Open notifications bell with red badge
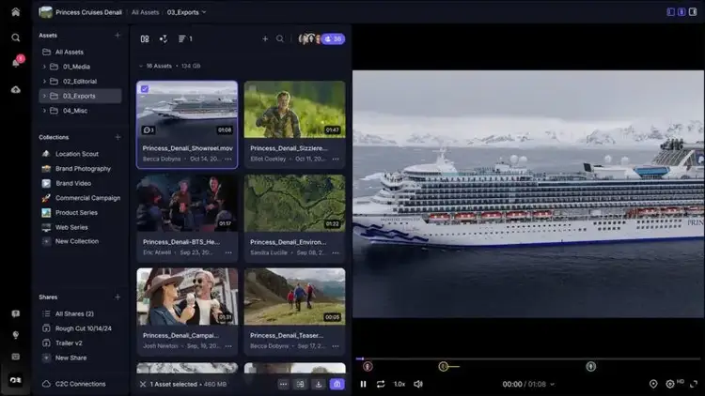This screenshot has width=705, height=396. [x=16, y=63]
